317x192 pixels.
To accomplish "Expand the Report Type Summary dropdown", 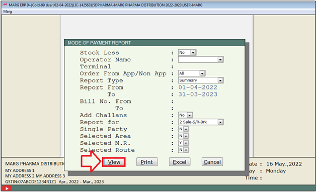I will (x=220, y=80).
